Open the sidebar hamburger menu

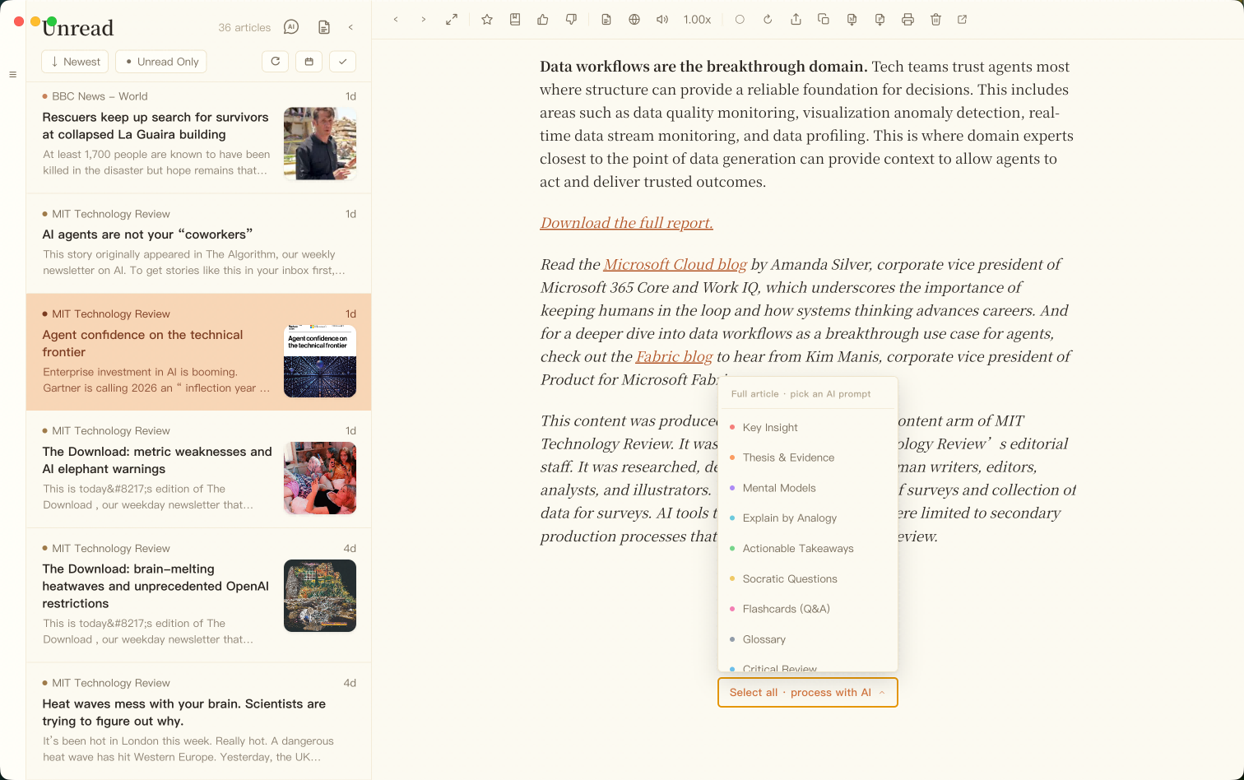12,75
